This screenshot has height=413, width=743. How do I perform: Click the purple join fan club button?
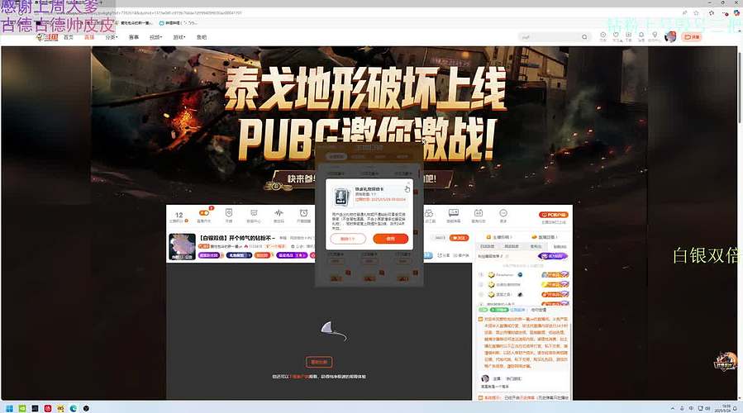pos(553,256)
